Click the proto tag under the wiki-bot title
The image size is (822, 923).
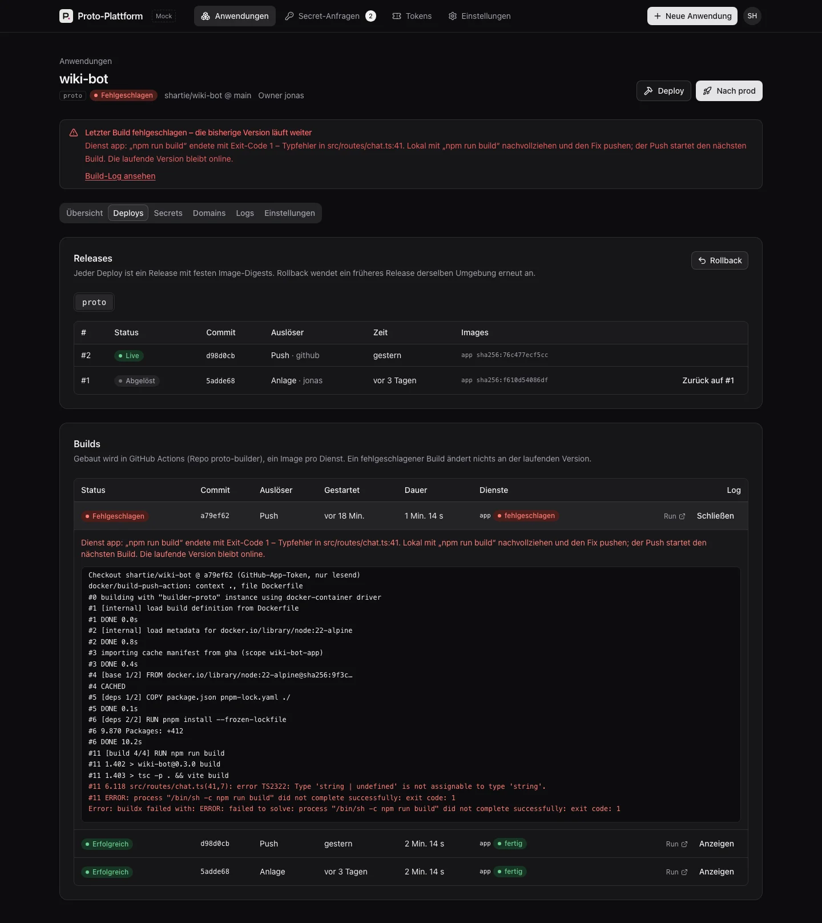[72, 95]
